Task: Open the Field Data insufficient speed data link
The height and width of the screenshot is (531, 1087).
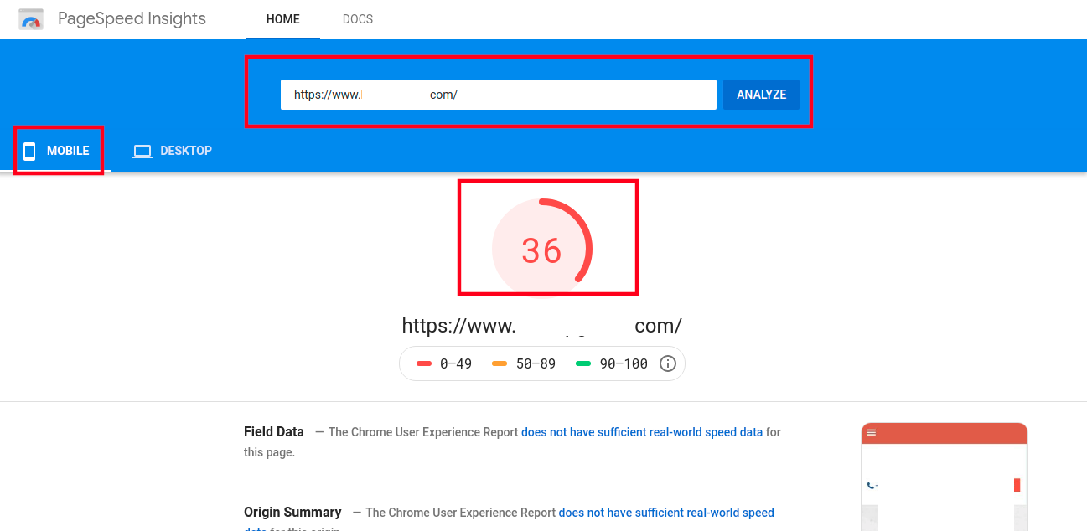Action: click(x=642, y=432)
